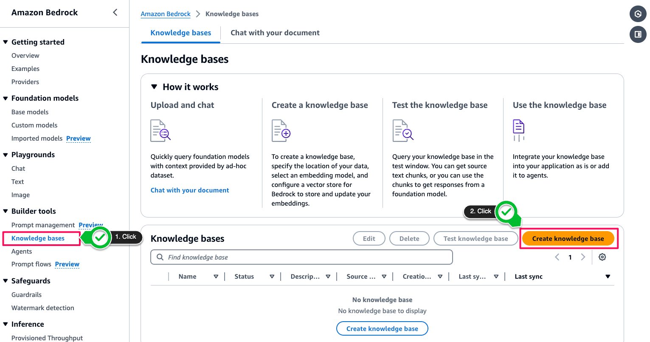Collapse the Builder tools sidebar group
The image size is (650, 342).
(x=6, y=211)
